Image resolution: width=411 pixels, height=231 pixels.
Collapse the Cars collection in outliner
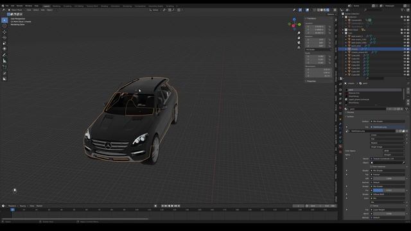343,33
